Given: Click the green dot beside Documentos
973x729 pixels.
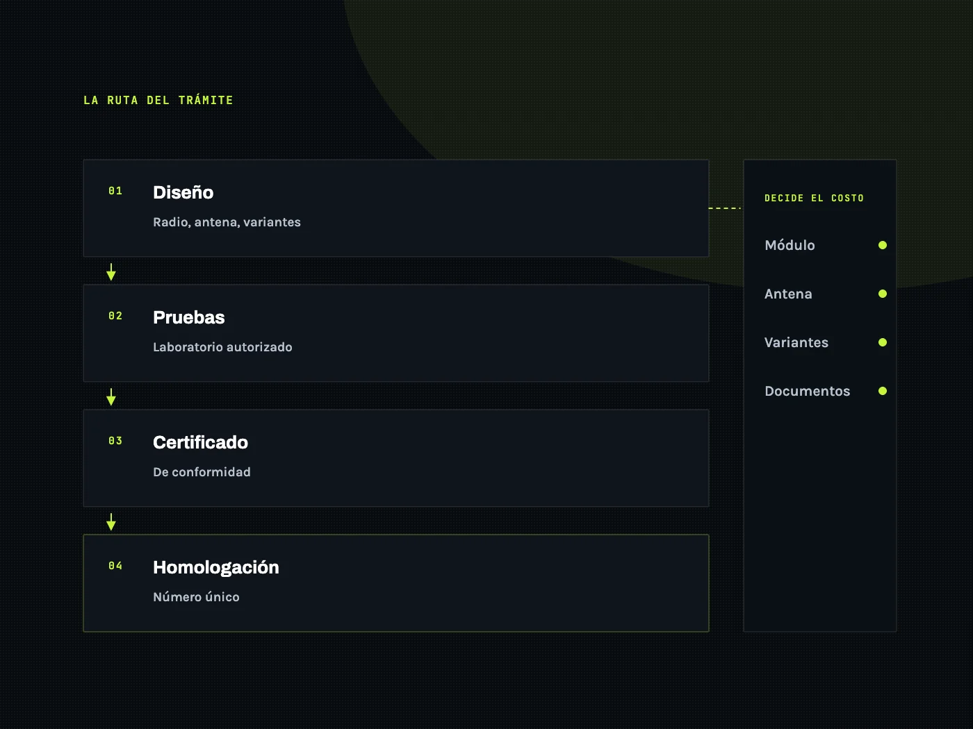Looking at the screenshot, I should (883, 391).
